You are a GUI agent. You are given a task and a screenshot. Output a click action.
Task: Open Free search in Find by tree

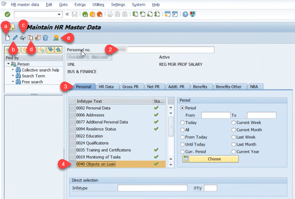click(x=32, y=82)
